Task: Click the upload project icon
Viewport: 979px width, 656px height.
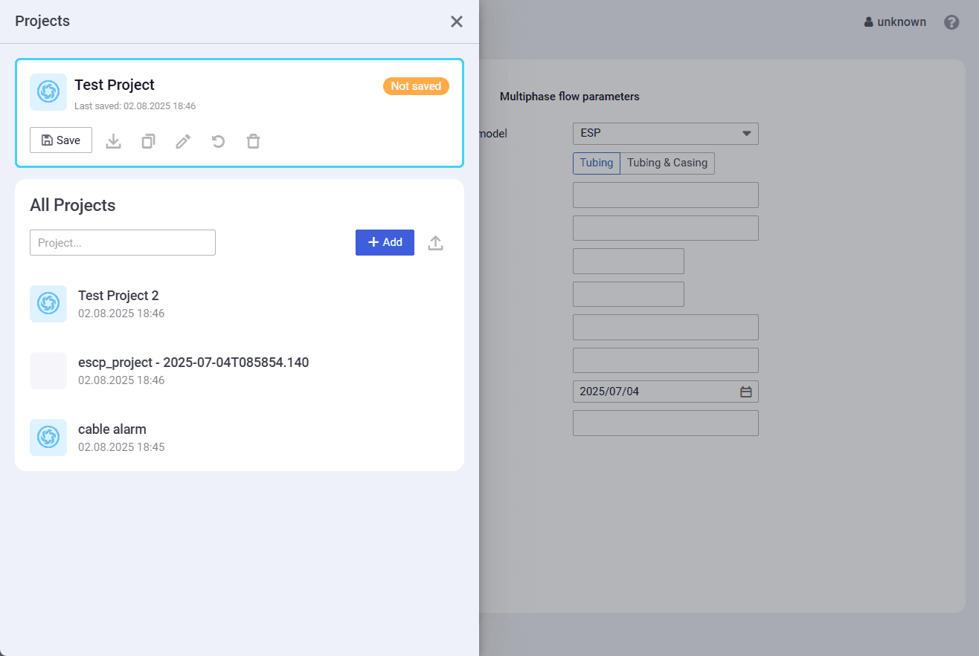Action: [x=436, y=243]
